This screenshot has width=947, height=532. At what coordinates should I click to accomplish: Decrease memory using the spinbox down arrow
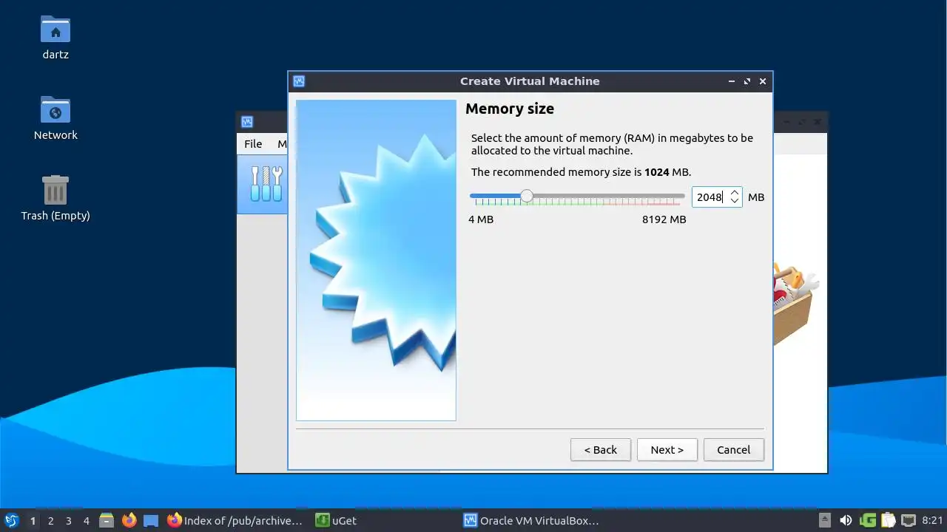(x=734, y=202)
